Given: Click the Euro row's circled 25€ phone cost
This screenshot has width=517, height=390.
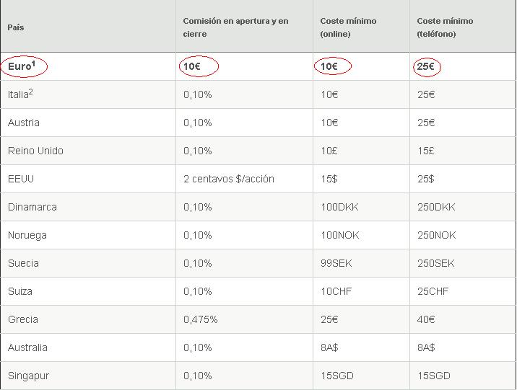Looking at the screenshot, I should (426, 66).
